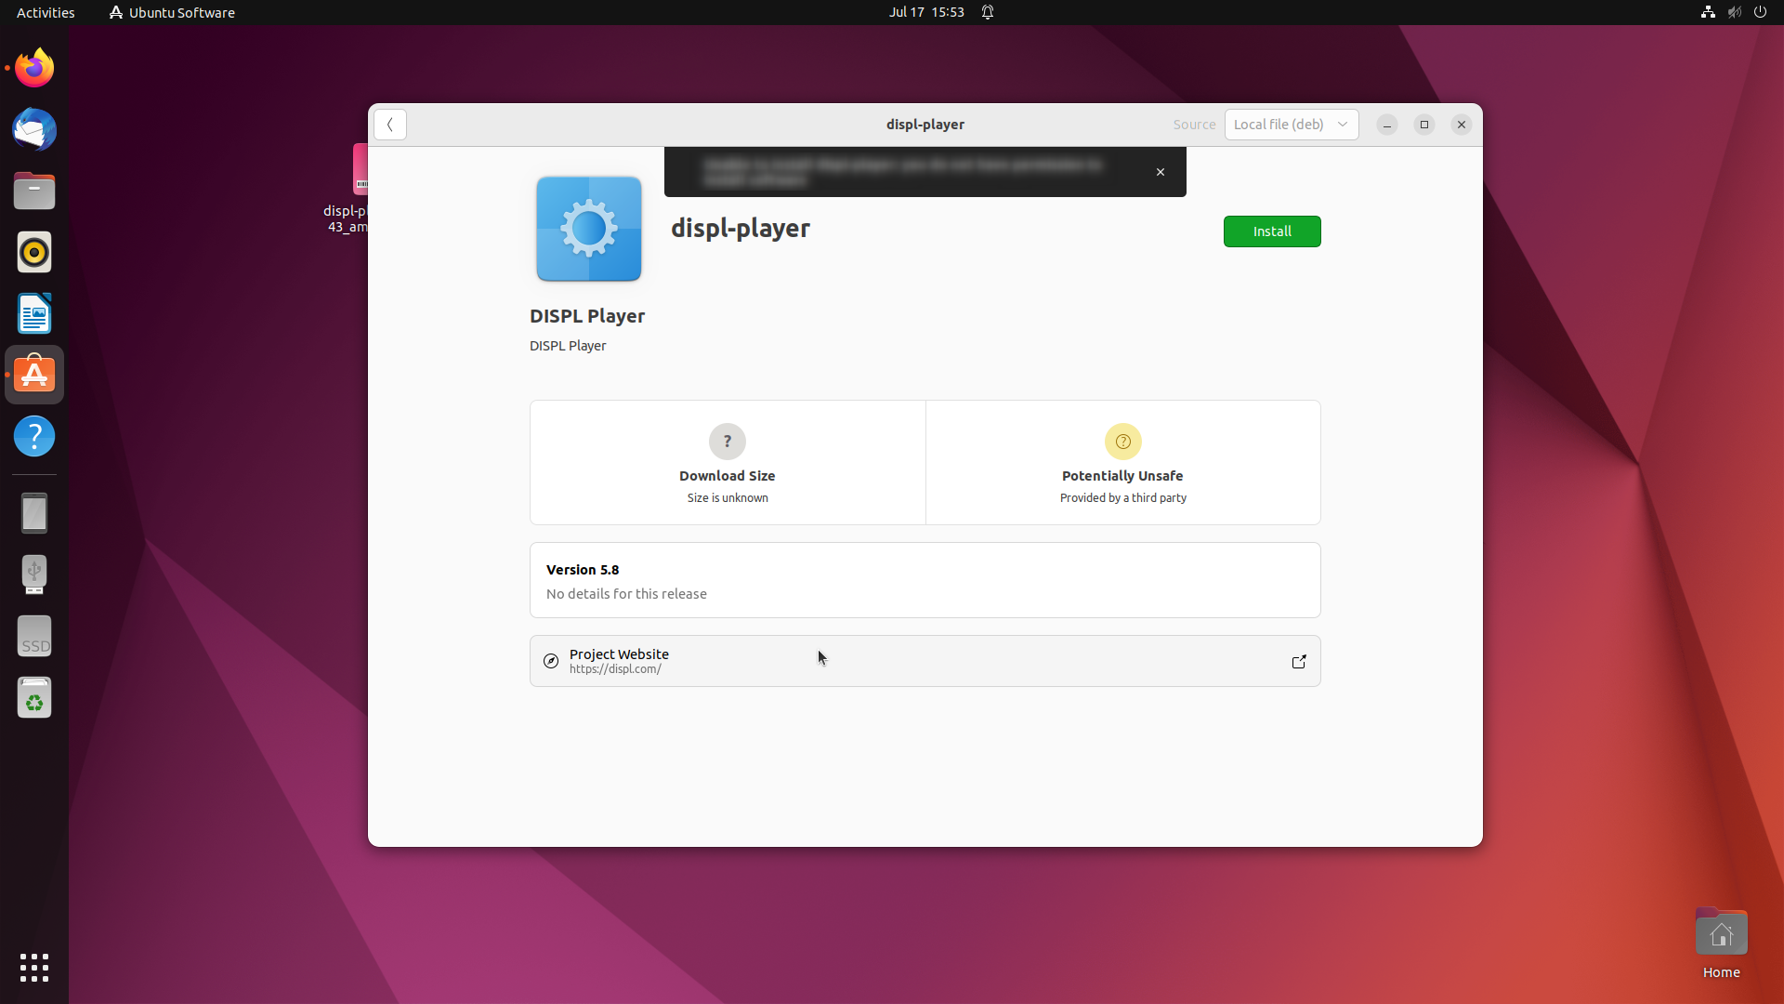The image size is (1784, 1004).
Task: Open Firefox from the dock
Action: 34,68
